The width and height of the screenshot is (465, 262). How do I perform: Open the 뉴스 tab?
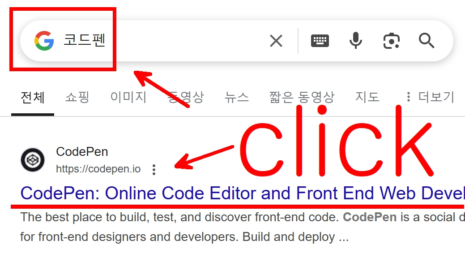[236, 97]
